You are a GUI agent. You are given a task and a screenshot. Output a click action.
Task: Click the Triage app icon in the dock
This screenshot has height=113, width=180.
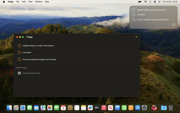pyautogui.click(x=154, y=108)
